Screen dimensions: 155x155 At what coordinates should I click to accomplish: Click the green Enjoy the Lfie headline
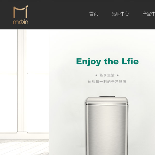[107, 62]
